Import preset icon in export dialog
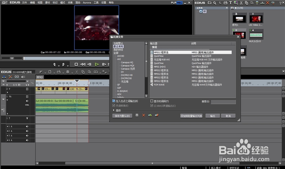285x169 pixels. (x=150, y=115)
